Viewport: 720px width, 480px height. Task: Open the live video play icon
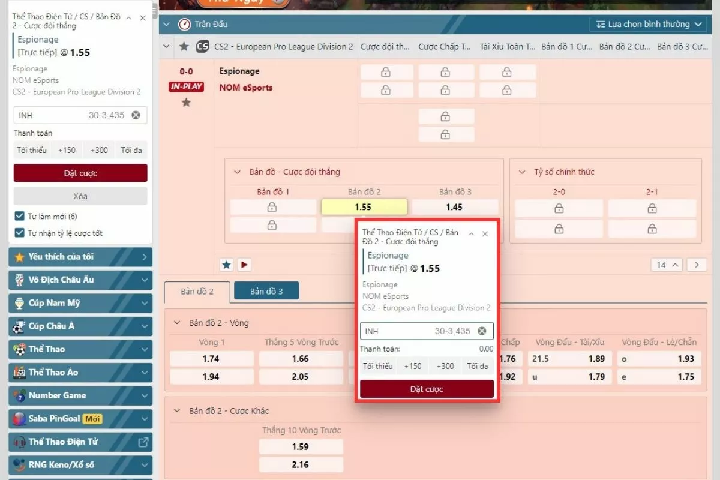[244, 265]
